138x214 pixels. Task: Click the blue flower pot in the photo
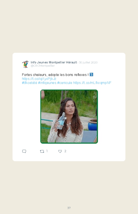[x=92, y=125]
